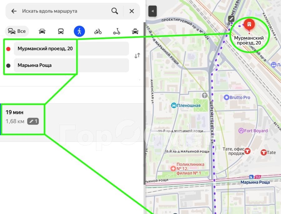Image resolution: width=281 pixels, height=214 pixels.
Task: Select the pedestrian walking mode
Action: pos(79,31)
